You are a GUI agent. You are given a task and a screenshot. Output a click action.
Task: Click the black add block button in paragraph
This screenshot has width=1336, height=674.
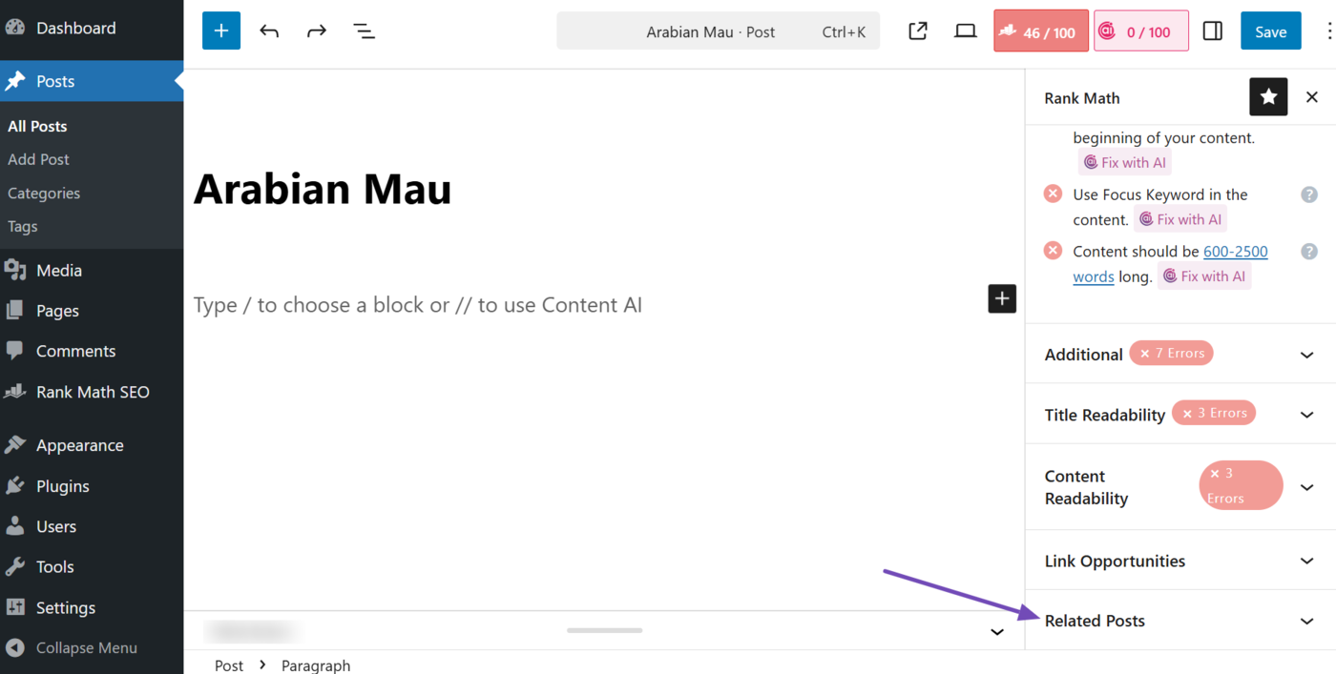pos(1002,298)
